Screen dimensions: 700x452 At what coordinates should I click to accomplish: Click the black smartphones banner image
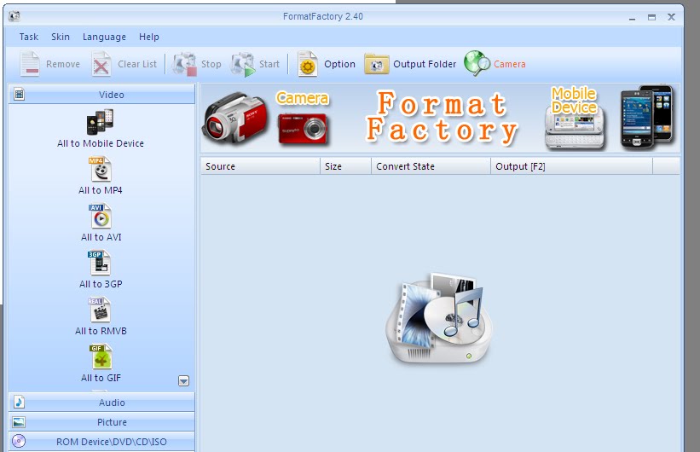(x=647, y=117)
